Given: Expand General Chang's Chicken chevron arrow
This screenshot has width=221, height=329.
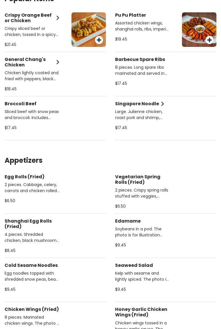Looking at the screenshot, I should pyautogui.click(x=58, y=62).
